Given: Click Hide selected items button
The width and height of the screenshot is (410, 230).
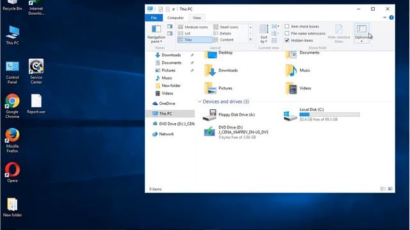Looking at the screenshot, I should click(x=339, y=34).
